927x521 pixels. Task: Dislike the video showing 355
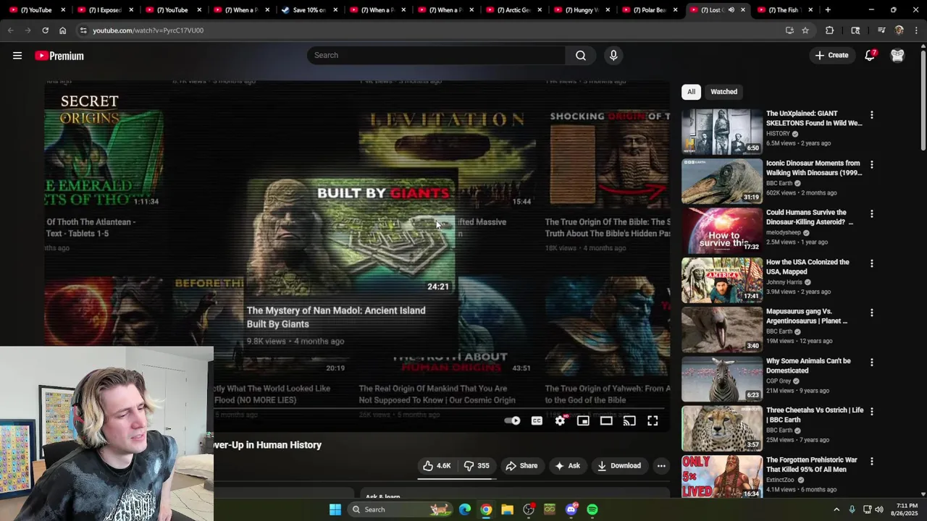pyautogui.click(x=477, y=466)
